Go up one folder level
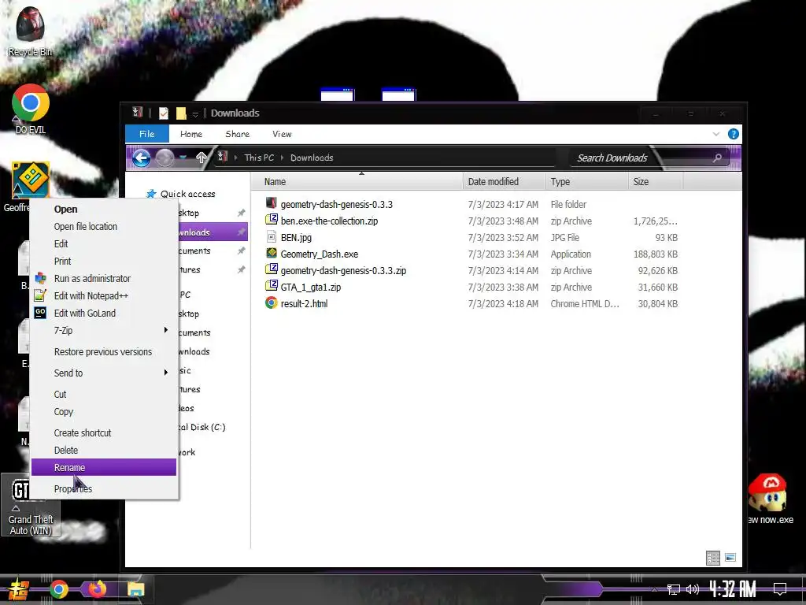The image size is (806, 605). (x=201, y=158)
